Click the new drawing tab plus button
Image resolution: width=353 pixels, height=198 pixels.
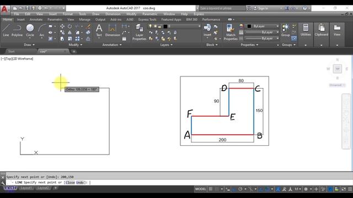(x=74, y=51)
